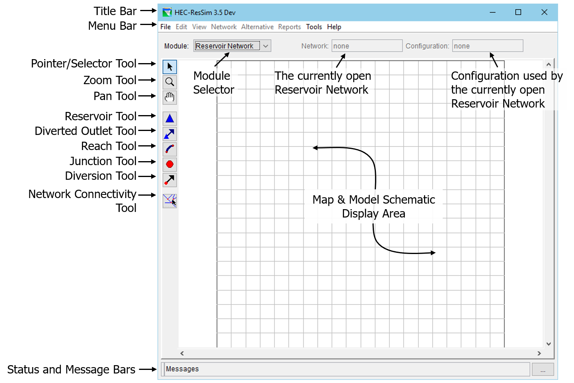Screen dimensions: 574x383
Task: Activate the Network Connectivity tool
Action: pos(169,200)
